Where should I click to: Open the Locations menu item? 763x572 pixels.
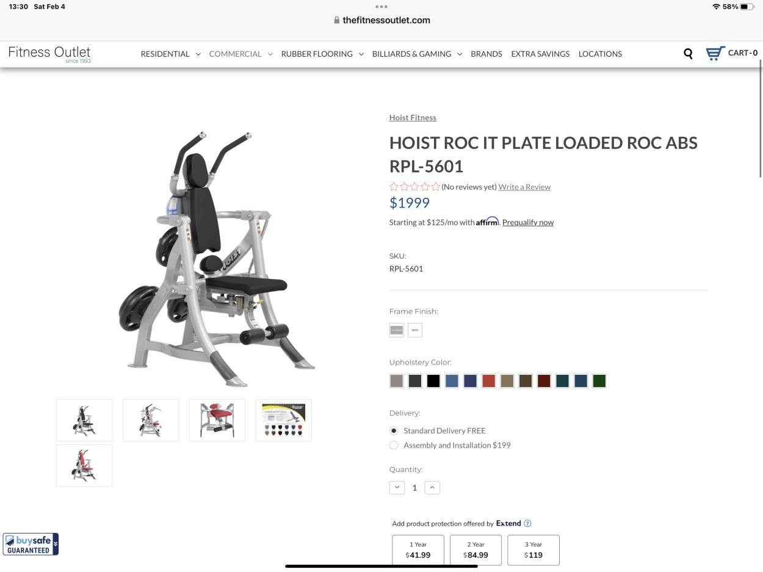600,54
